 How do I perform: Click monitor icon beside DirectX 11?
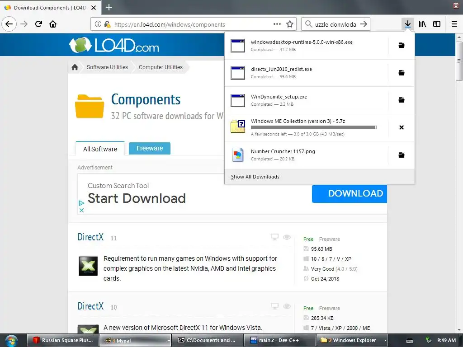point(274,237)
